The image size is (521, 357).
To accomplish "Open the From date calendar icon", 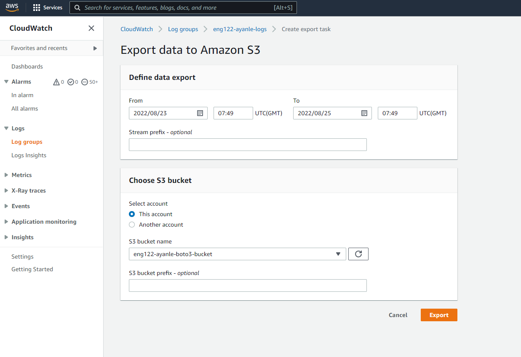I will [200, 113].
